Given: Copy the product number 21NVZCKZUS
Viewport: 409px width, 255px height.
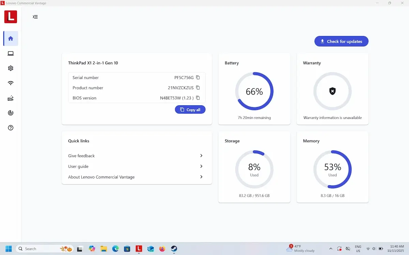Looking at the screenshot, I should coord(198,88).
